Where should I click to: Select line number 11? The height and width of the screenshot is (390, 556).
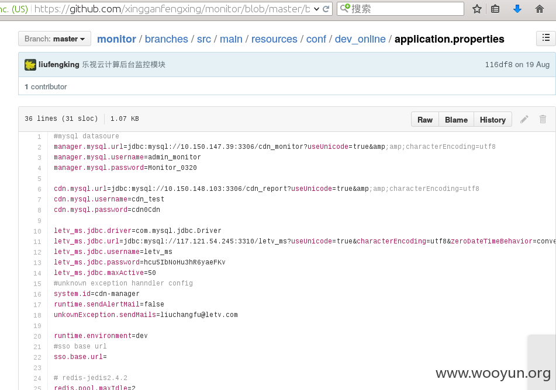[37, 242]
